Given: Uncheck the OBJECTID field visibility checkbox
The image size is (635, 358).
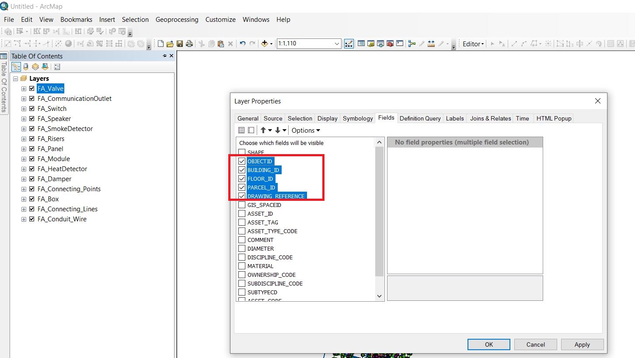Looking at the screenshot, I should tap(242, 161).
